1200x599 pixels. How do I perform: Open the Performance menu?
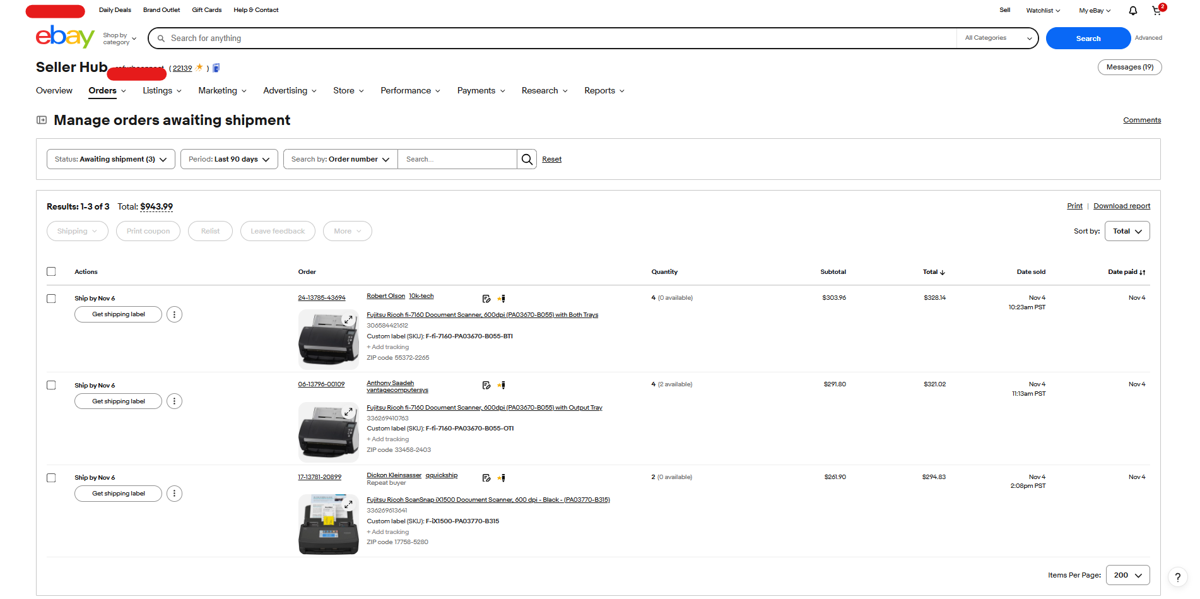click(x=410, y=91)
